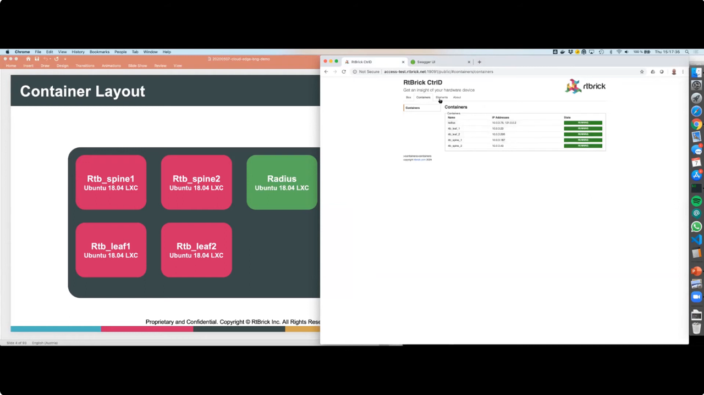Click the Undo icon in PowerPoint's toolbar
Screen dimensions: 704x395
[46, 59]
